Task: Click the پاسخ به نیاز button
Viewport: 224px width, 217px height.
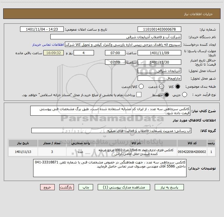Action: tap(169, 187)
